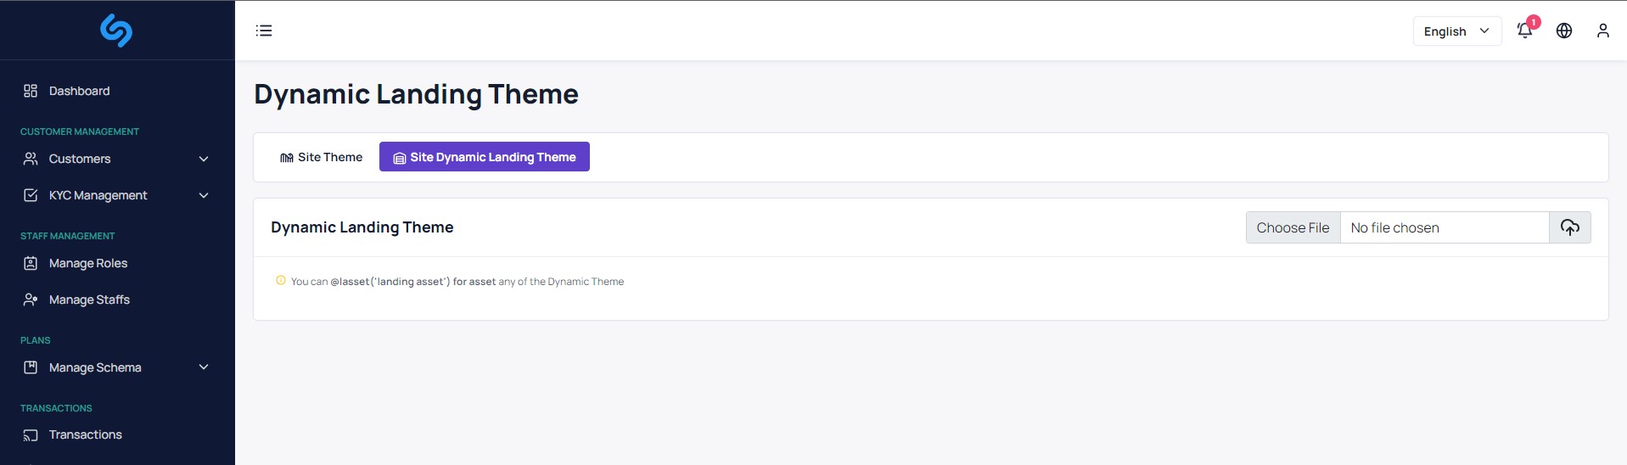Go to the Dashboard link
The width and height of the screenshot is (1627, 465).
pyautogui.click(x=79, y=91)
